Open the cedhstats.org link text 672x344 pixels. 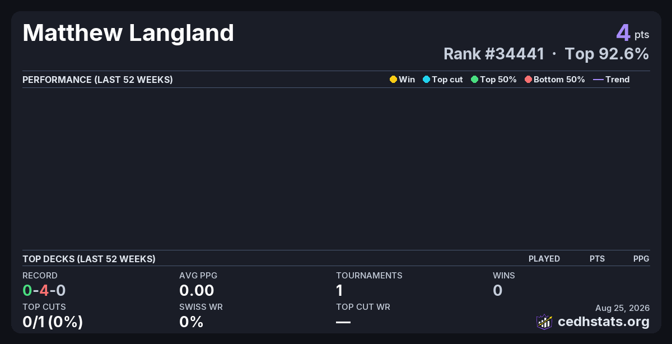[604, 322]
